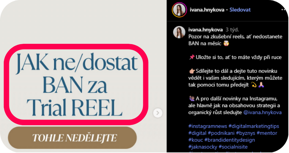This screenshot has width=289, height=153.
Task: Open hashtag #digitalmarketingtips
Action: point(254,126)
